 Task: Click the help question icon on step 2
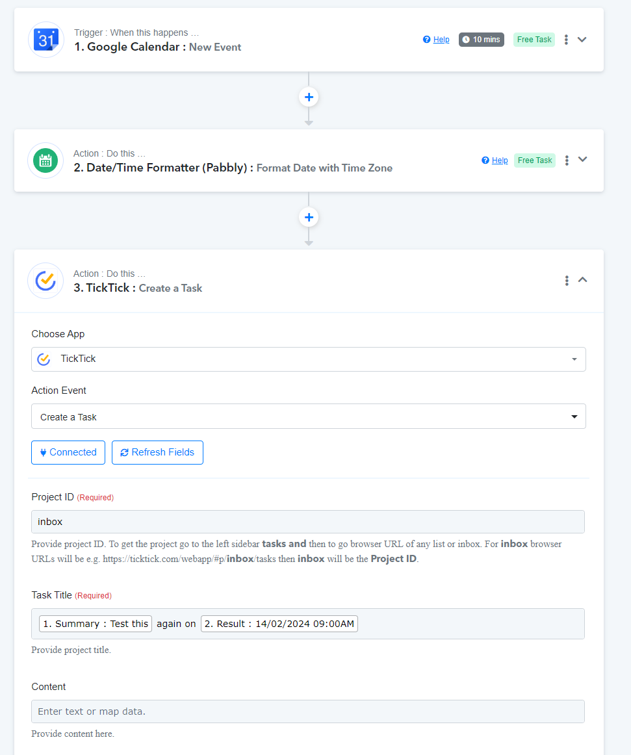coord(485,160)
